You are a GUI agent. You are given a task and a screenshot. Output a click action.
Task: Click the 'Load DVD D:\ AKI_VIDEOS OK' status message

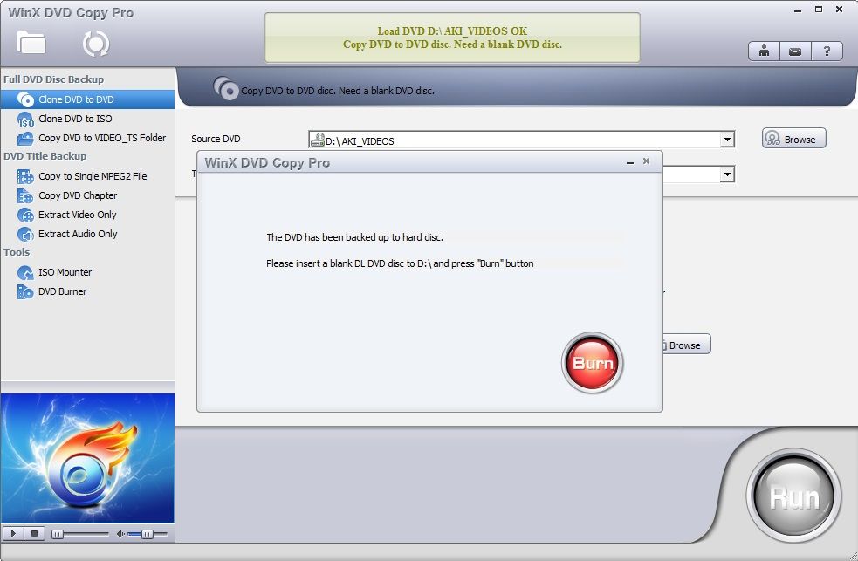click(452, 31)
